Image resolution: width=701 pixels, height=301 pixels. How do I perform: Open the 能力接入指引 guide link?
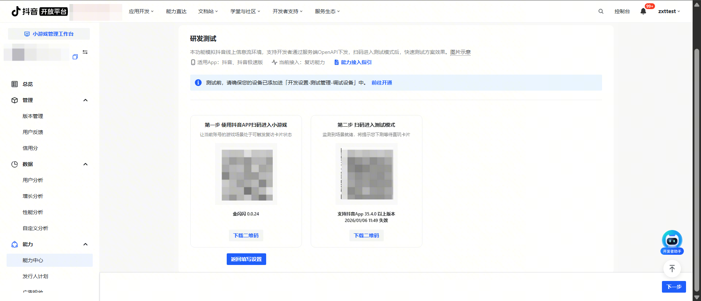coord(356,62)
